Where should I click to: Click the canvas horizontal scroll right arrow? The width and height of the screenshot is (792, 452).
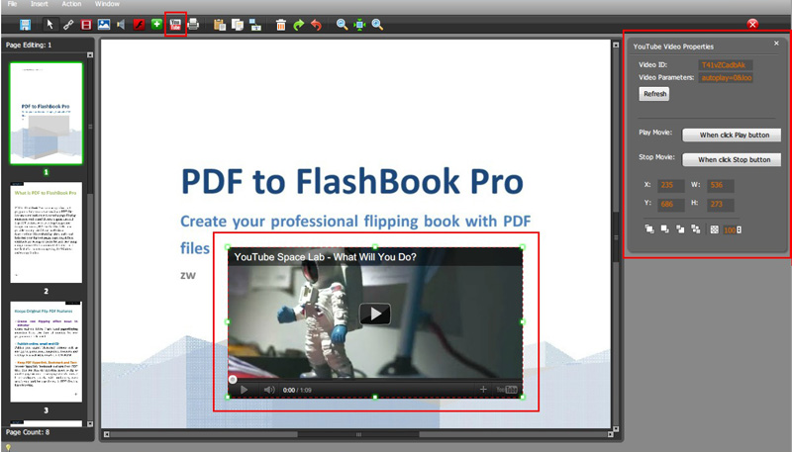pos(610,434)
